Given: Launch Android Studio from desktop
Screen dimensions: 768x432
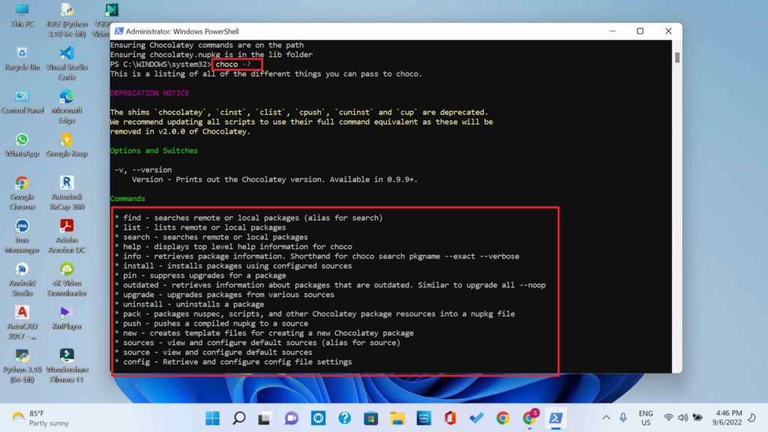Looking at the screenshot, I should tap(22, 279).
